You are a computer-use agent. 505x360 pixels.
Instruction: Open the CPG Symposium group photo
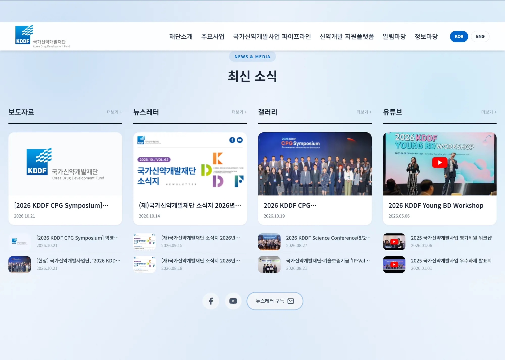pyautogui.click(x=315, y=164)
